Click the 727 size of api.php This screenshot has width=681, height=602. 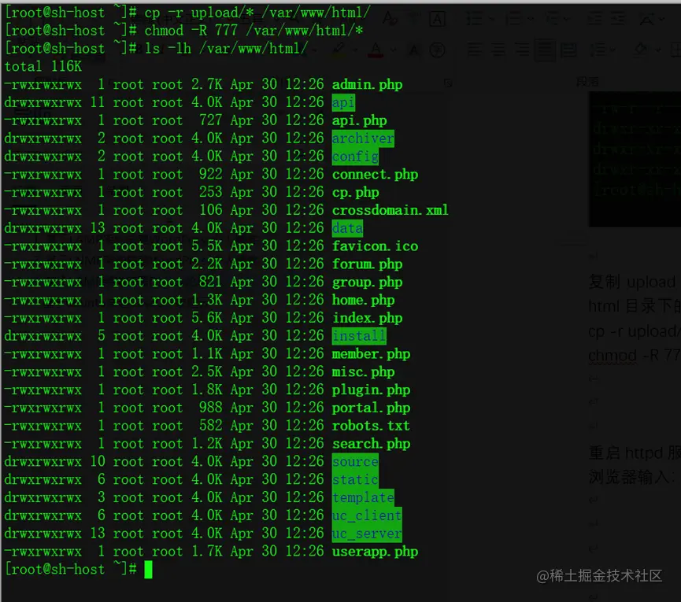211,120
